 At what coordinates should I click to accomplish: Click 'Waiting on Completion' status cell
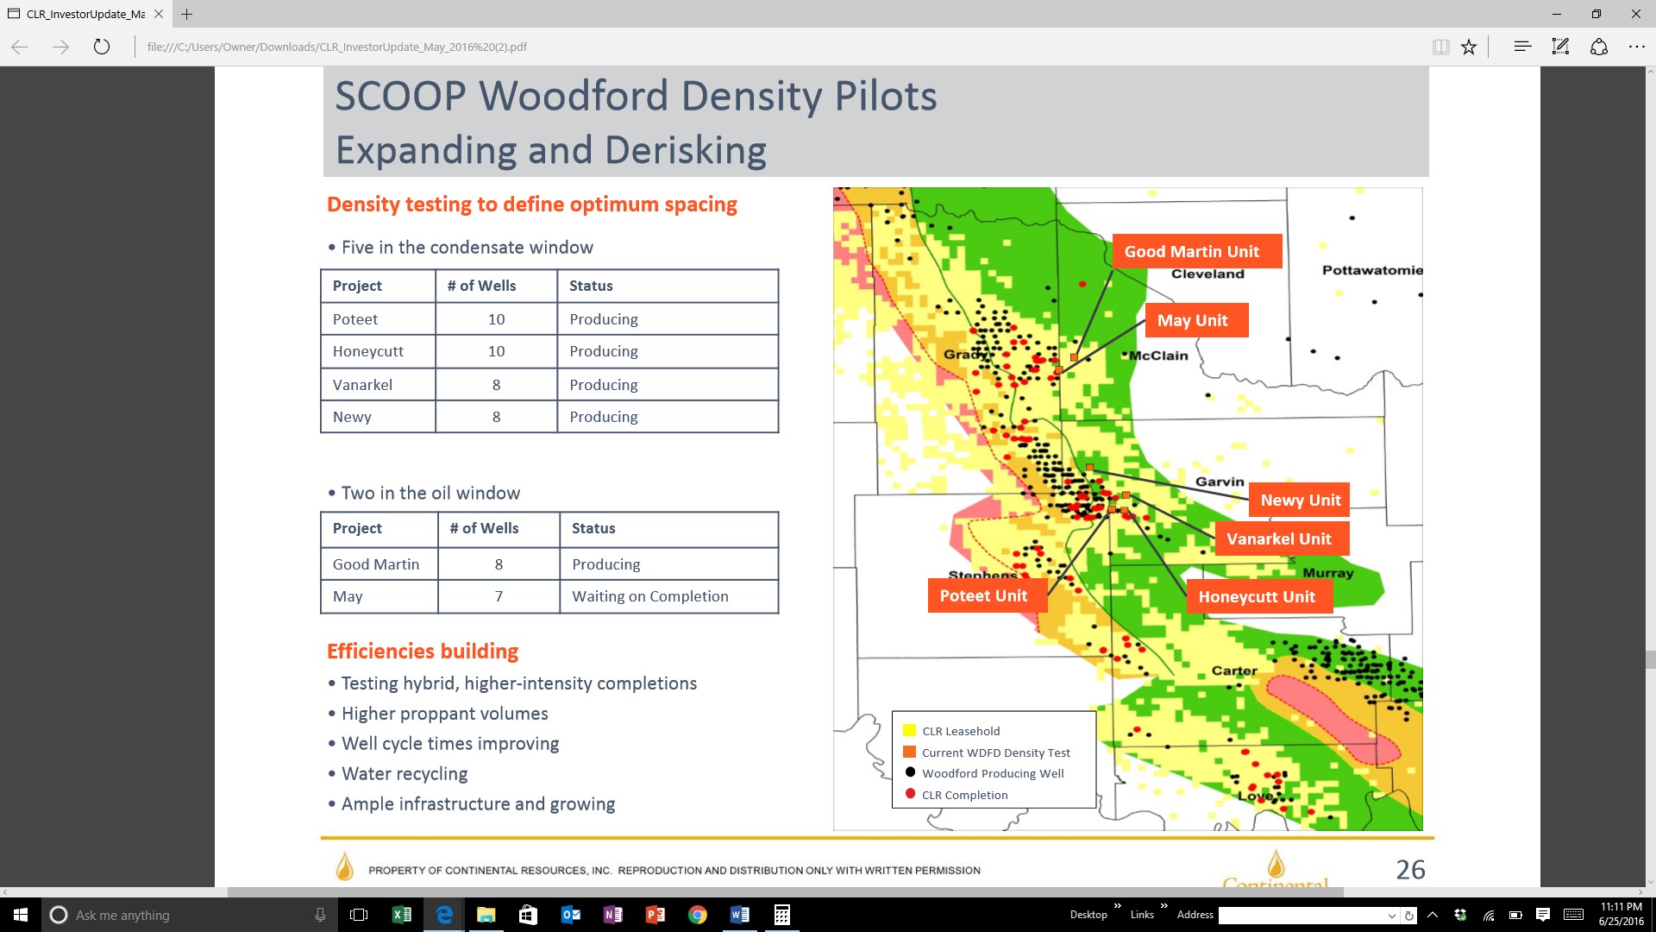[668, 596]
